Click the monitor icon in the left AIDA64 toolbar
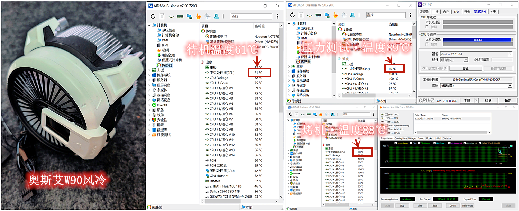Image resolution: width=519 pixels, height=211 pixels. 189,16
